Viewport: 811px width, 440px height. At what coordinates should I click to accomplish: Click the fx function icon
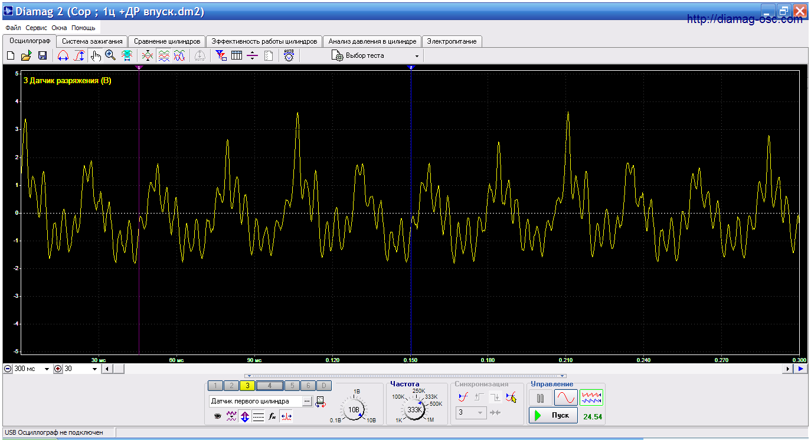pos(272,416)
